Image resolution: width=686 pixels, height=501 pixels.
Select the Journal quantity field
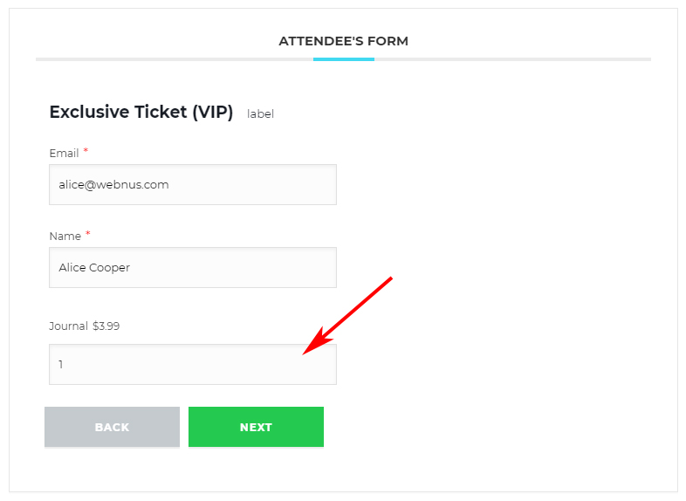pyautogui.click(x=193, y=365)
